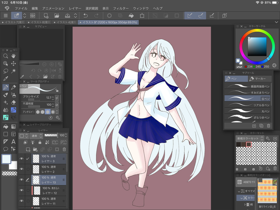The image size is (280, 210).
Task: Hide layer レイヤー 12 with eye icon
Action: pos(22,190)
